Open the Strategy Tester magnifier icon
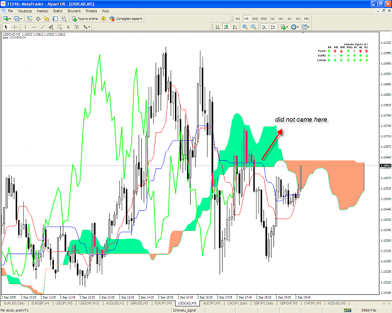This screenshot has width=392, height=313. pyautogui.click(x=64, y=19)
